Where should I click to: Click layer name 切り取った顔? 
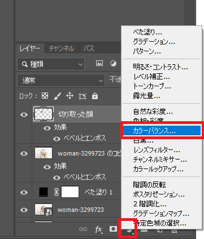76,114
